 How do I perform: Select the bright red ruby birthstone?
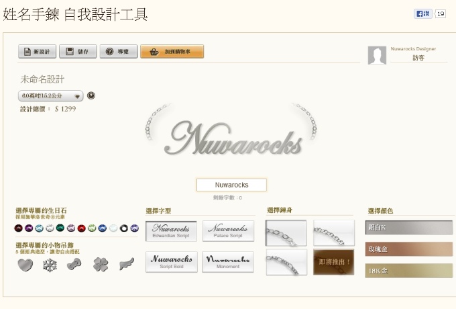point(81,228)
